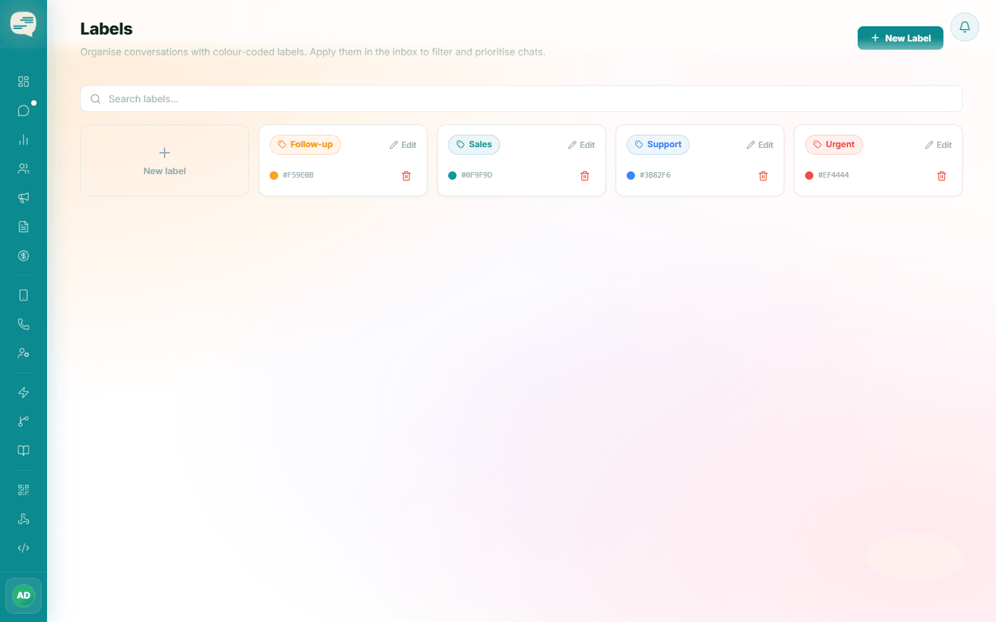
Task: Click the teal #0F9F9D color dot
Action: click(x=452, y=176)
